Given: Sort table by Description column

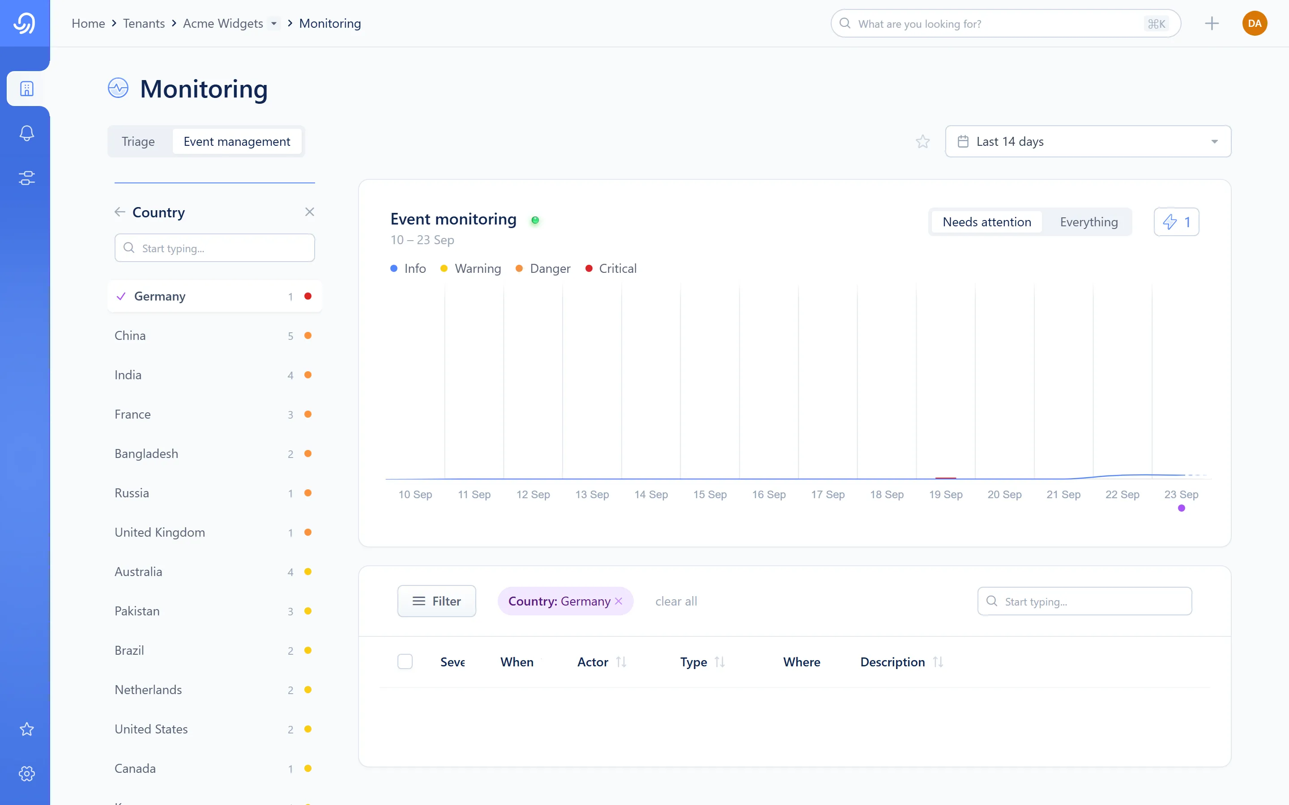Looking at the screenshot, I should (938, 662).
